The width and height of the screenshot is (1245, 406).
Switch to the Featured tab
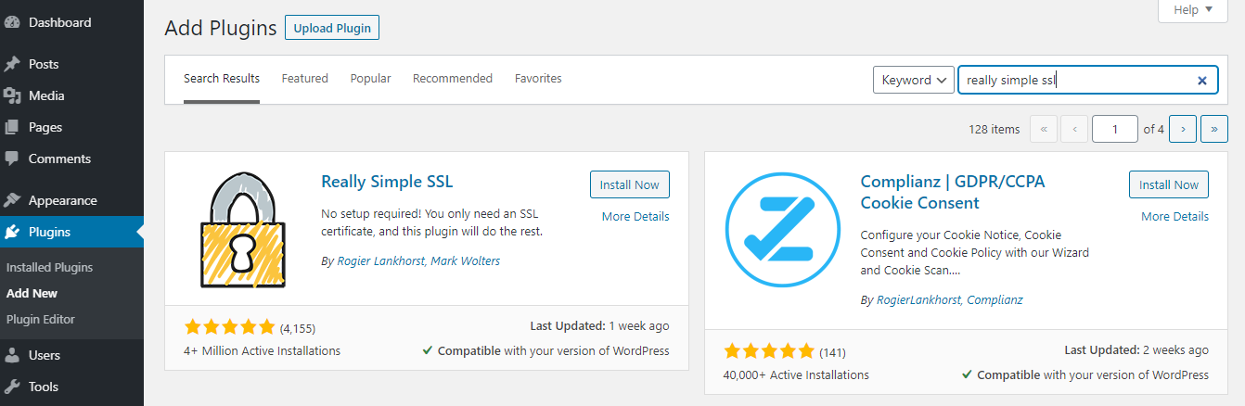pos(305,79)
